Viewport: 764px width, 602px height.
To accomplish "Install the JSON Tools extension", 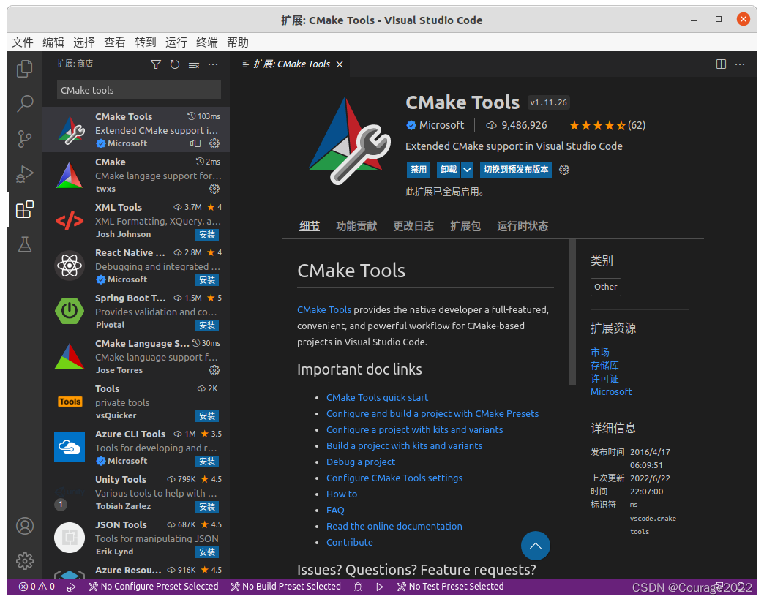I will point(207,552).
